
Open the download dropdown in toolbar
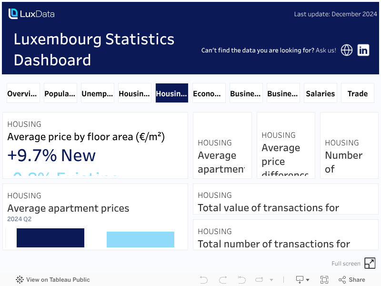coord(302,280)
